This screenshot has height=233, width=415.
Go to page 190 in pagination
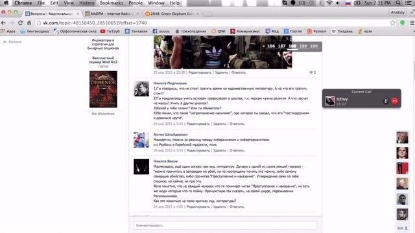coord(314,46)
